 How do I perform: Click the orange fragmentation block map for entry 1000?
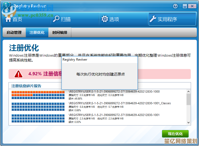[x=38, y=95]
